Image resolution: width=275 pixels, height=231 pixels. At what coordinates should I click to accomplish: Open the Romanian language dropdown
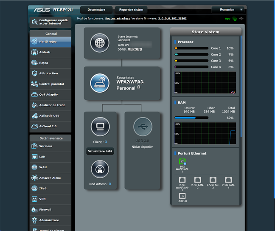point(229,9)
